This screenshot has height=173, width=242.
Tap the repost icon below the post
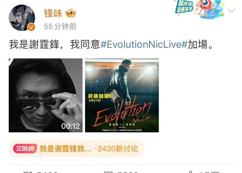click(28, 172)
